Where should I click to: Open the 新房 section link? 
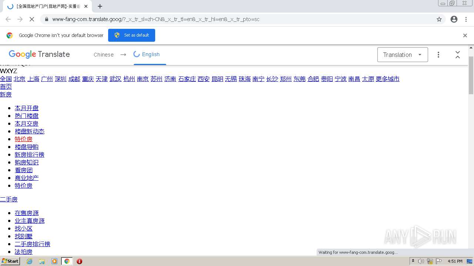tap(6, 94)
